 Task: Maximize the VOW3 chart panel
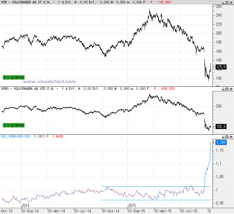[227, 89]
